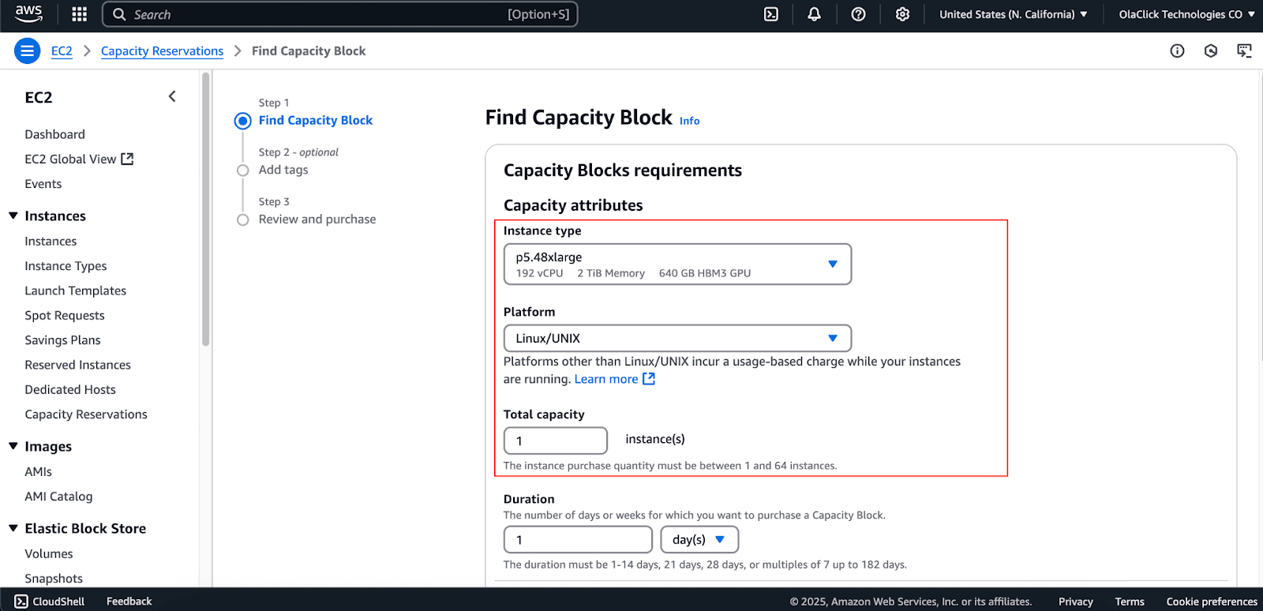Click external link icon next to Learn more
1263x611 pixels.
point(649,379)
